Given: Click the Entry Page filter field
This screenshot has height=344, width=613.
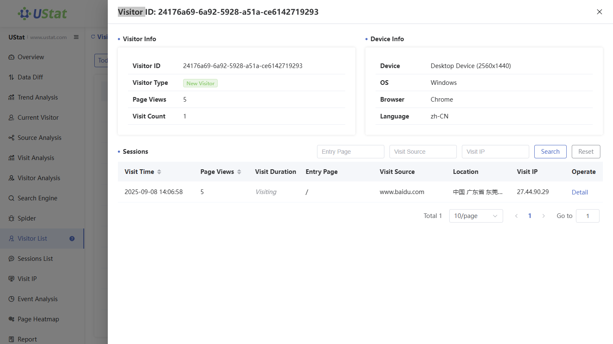Looking at the screenshot, I should (x=350, y=152).
